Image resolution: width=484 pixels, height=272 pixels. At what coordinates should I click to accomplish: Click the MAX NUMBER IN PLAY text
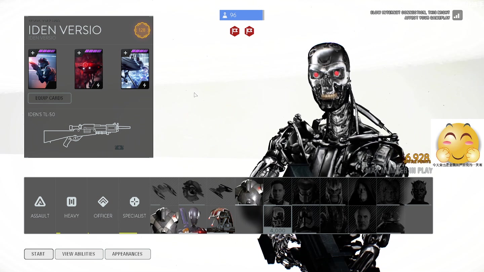pyautogui.click(x=399, y=171)
